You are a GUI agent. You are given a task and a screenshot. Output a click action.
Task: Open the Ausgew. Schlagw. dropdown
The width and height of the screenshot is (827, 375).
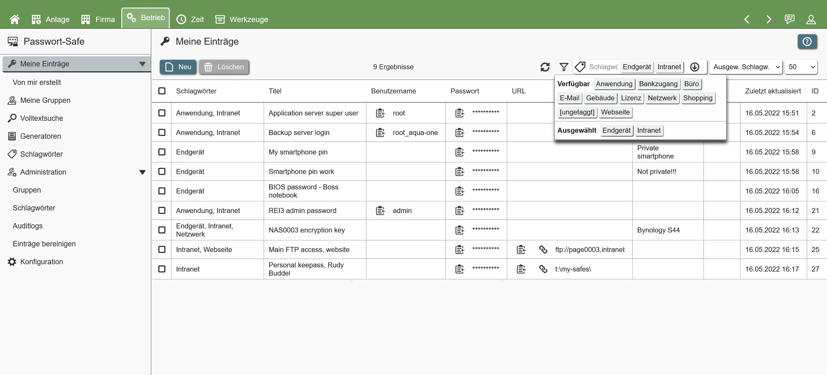pos(746,67)
